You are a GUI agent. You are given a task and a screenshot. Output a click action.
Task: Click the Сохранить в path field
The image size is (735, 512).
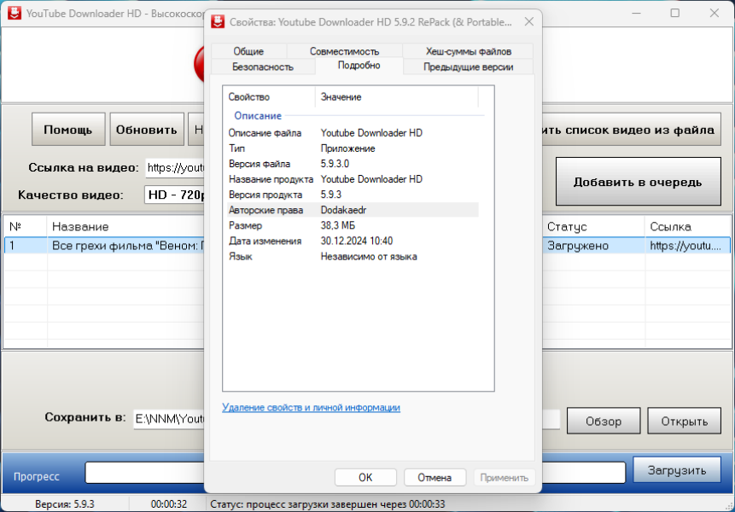[x=170, y=418]
